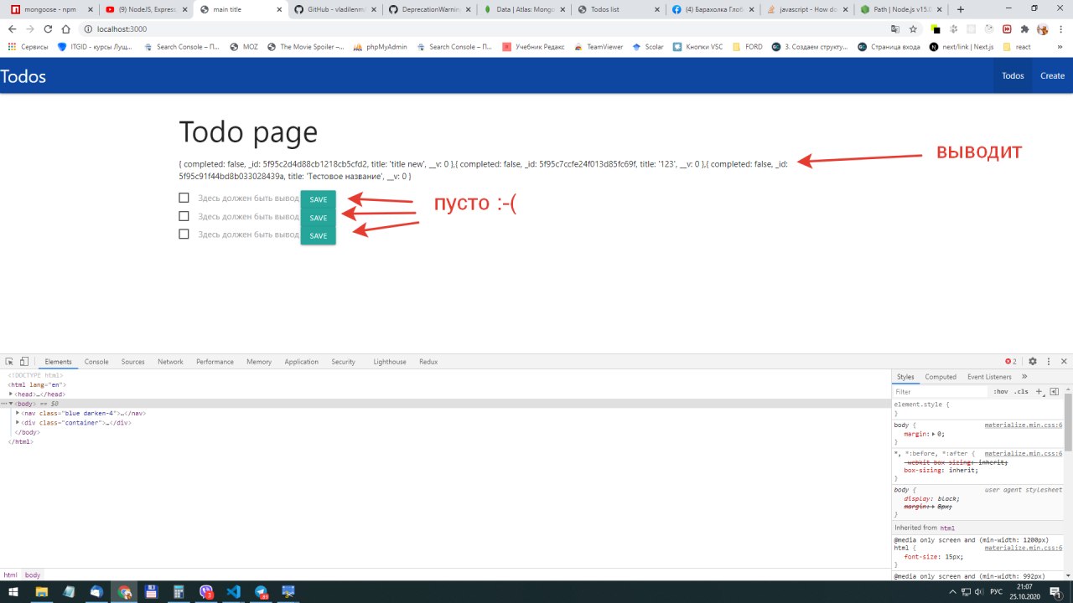
Task: Check the second todo checkbox
Action: click(184, 216)
